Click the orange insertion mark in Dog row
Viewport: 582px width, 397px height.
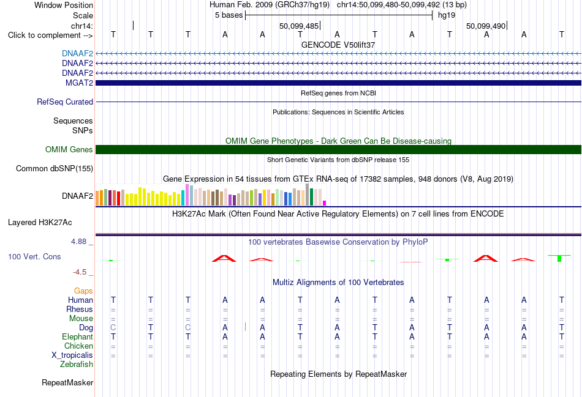(245, 327)
